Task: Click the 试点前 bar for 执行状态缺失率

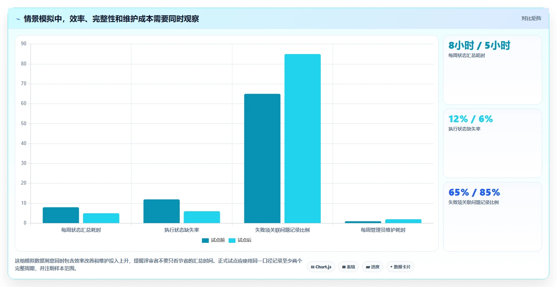Action: (x=162, y=211)
